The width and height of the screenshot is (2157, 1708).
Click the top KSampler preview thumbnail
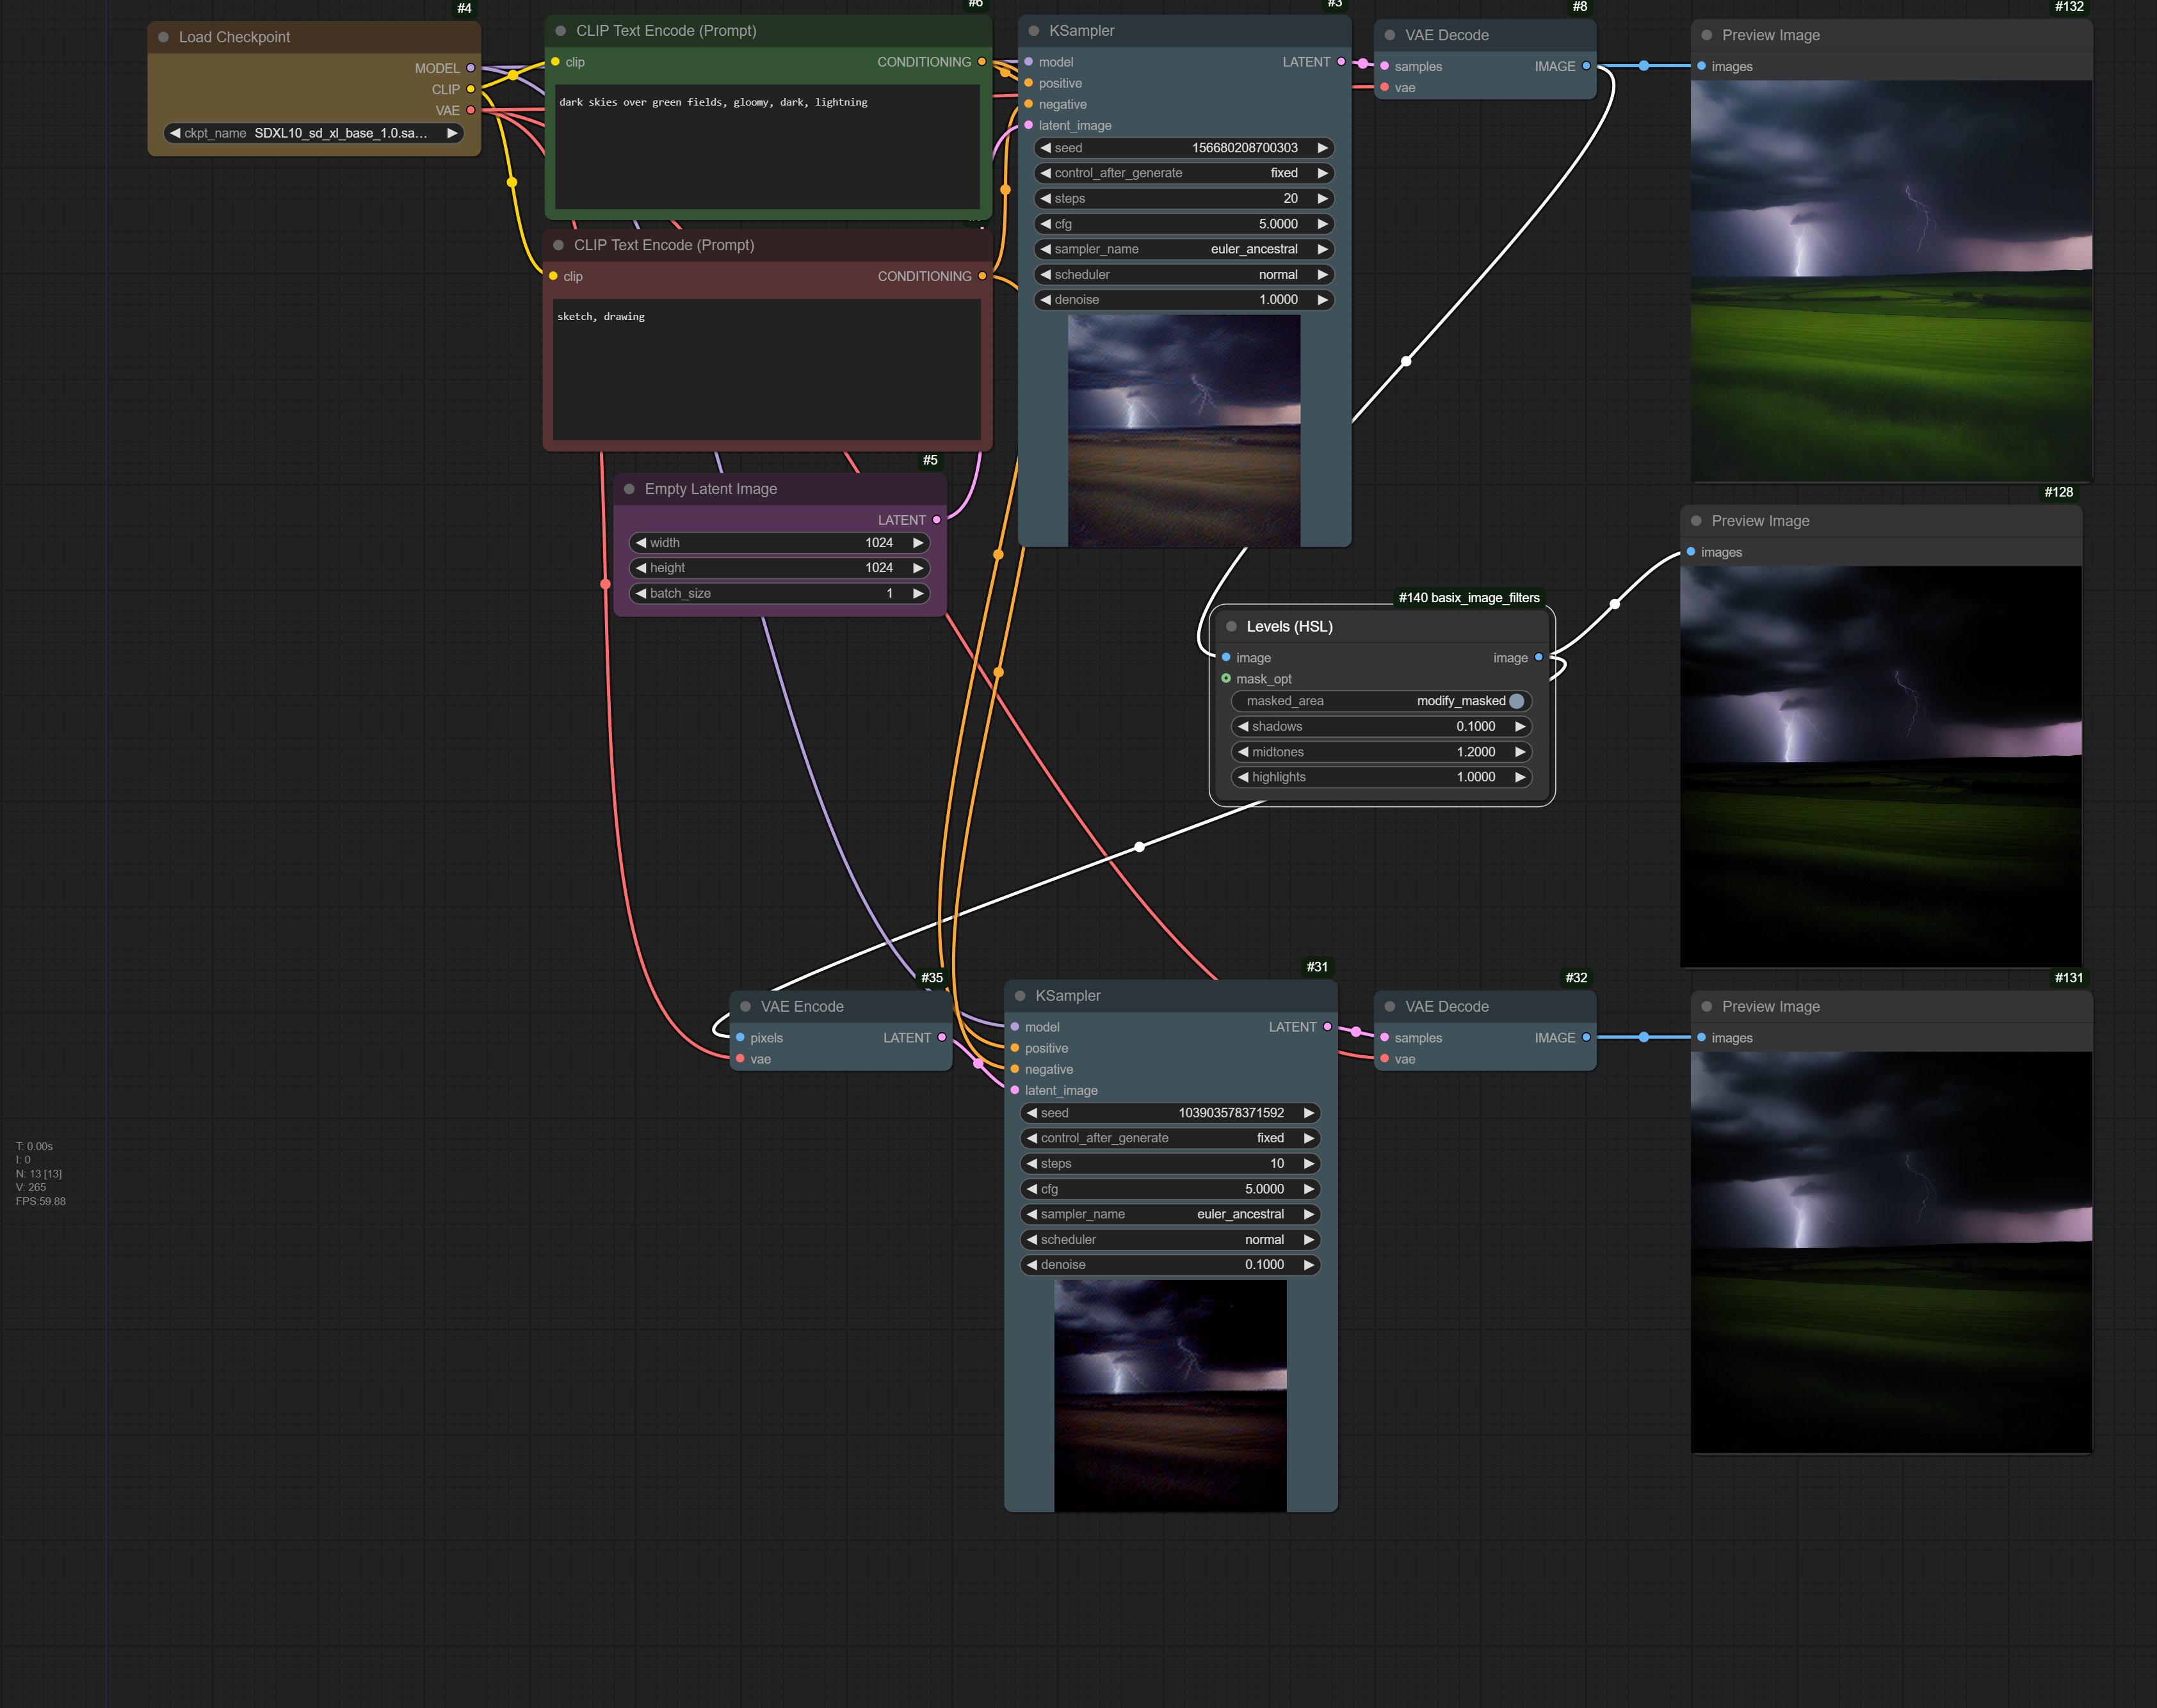click(x=1184, y=431)
